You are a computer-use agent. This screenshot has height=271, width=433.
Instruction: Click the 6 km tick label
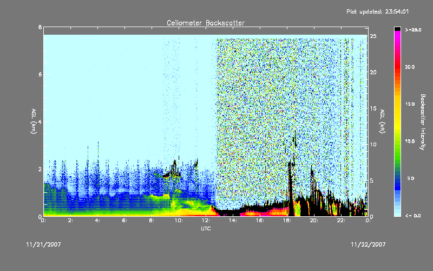coord(40,74)
